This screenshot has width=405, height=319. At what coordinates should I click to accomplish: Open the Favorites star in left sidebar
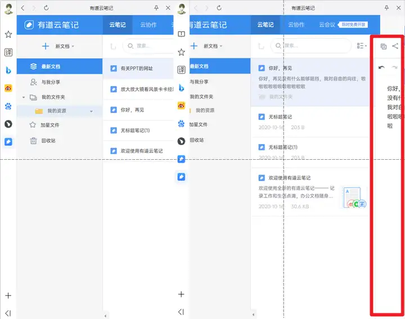pyautogui.click(x=8, y=34)
